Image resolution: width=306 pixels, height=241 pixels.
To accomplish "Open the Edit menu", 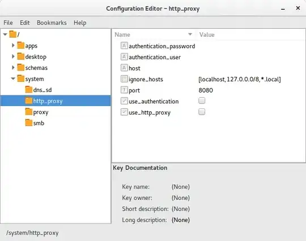I will [25, 23].
